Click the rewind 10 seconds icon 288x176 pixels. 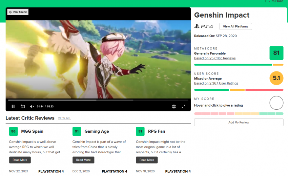tap(23, 106)
